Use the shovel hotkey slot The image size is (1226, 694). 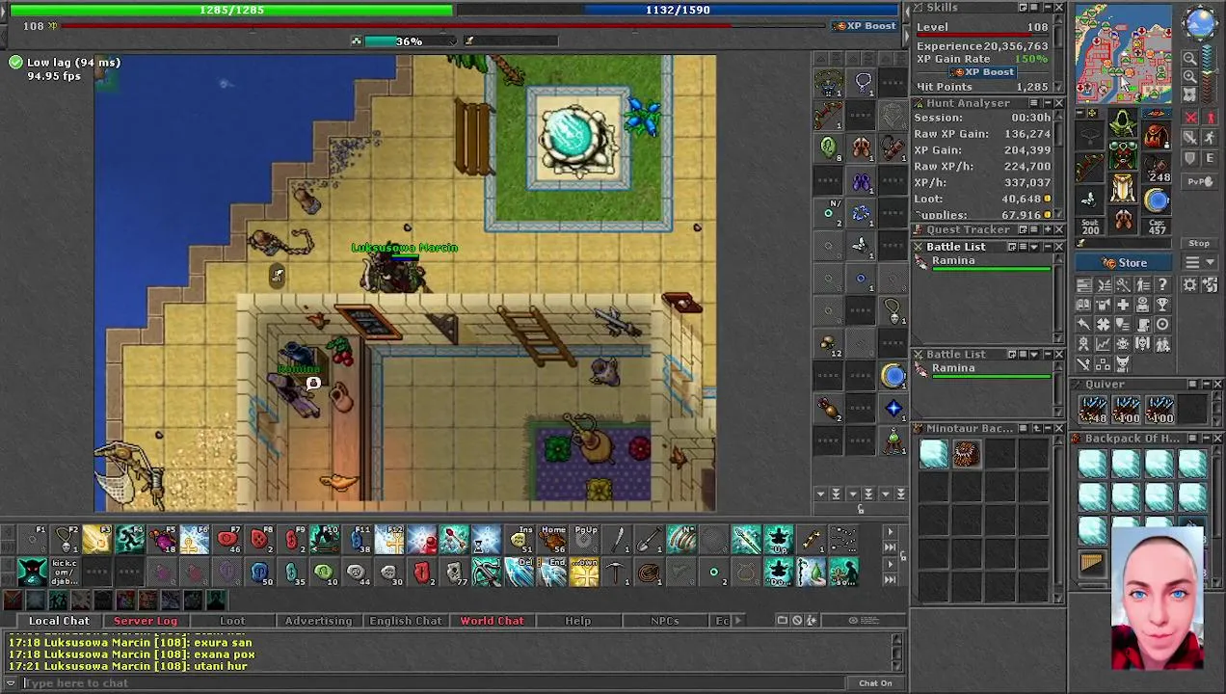[x=650, y=539]
